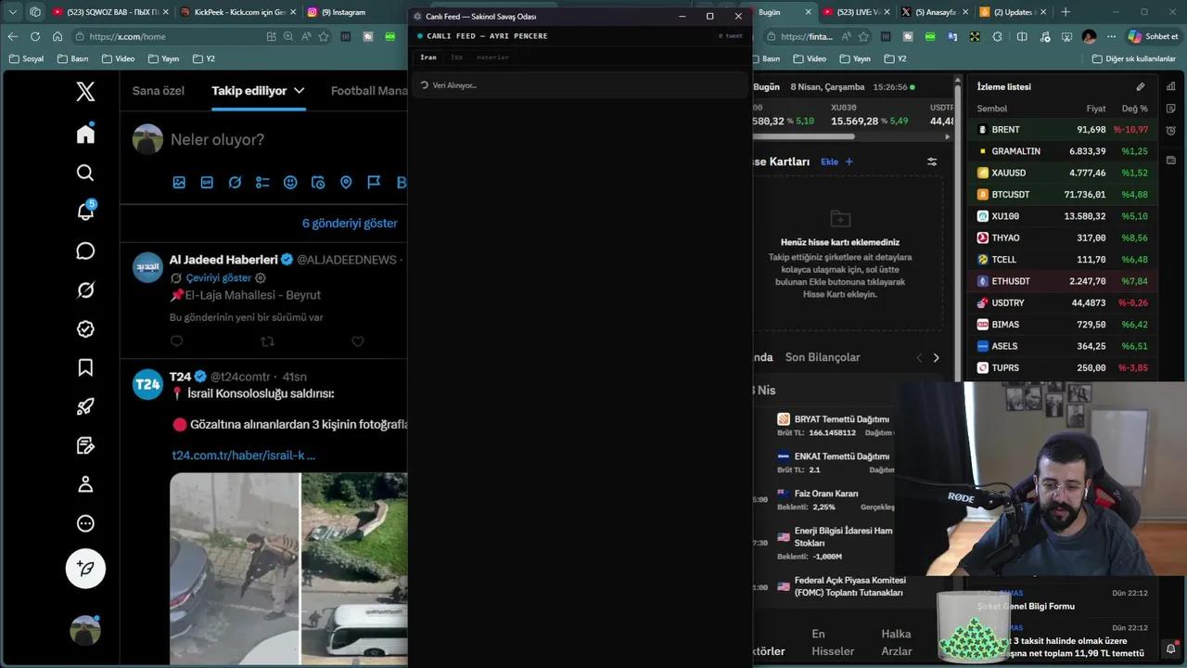The height and width of the screenshot is (668, 1187).
Task: Add an image via the media icon
Action: 179,183
